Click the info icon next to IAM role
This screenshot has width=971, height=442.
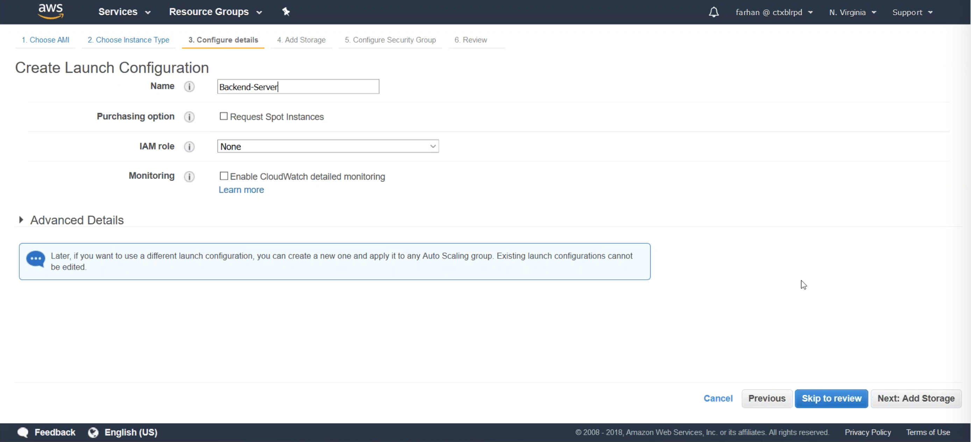coord(190,146)
